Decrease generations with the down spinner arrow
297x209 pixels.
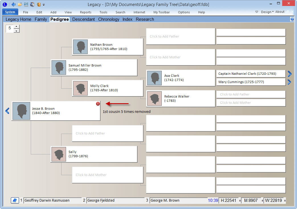tap(17, 31)
